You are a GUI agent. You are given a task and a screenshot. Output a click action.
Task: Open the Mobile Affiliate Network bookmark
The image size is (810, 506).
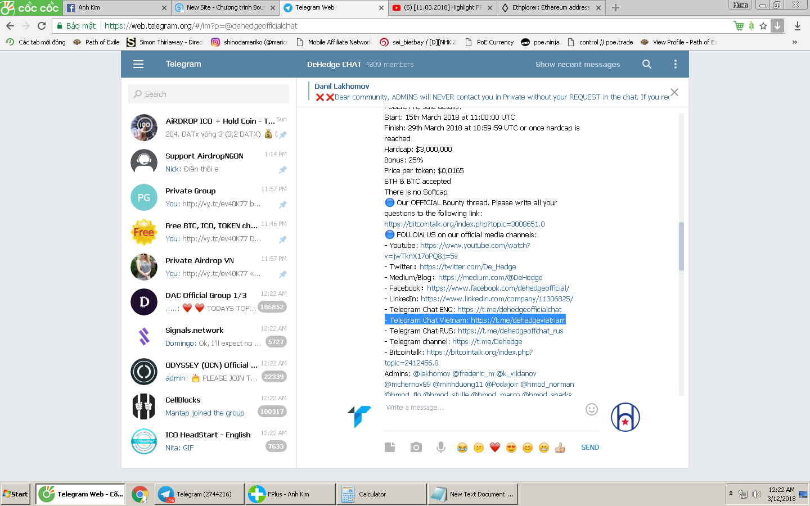[334, 42]
